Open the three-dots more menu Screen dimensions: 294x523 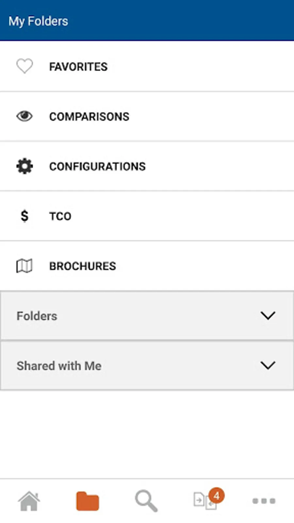click(264, 501)
